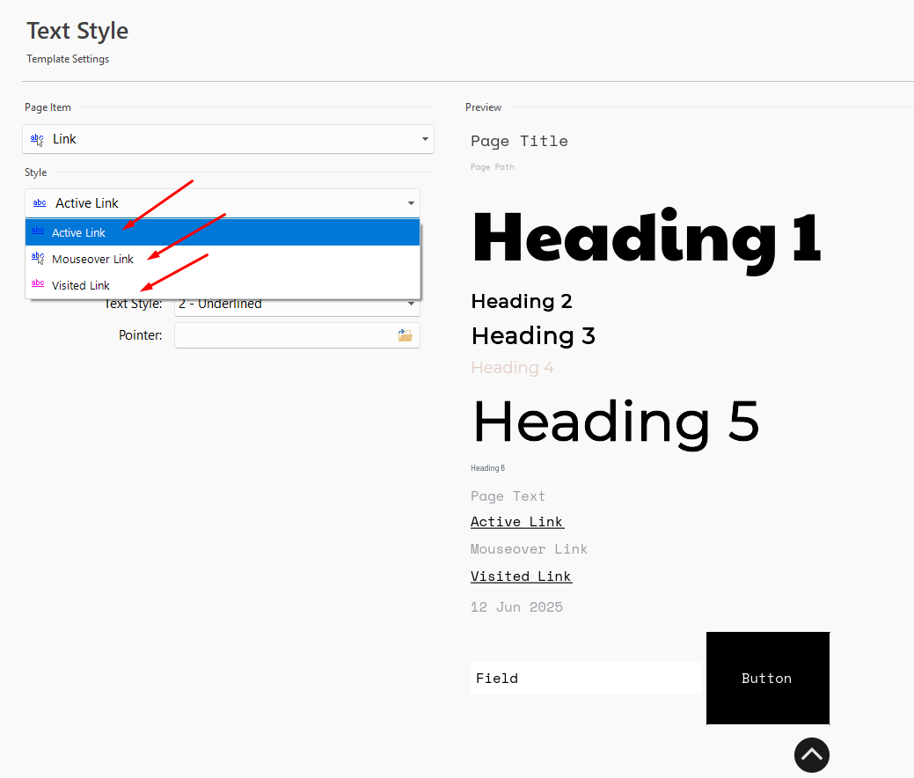
Task: Click the Visited Link in the preview
Action: point(521,576)
